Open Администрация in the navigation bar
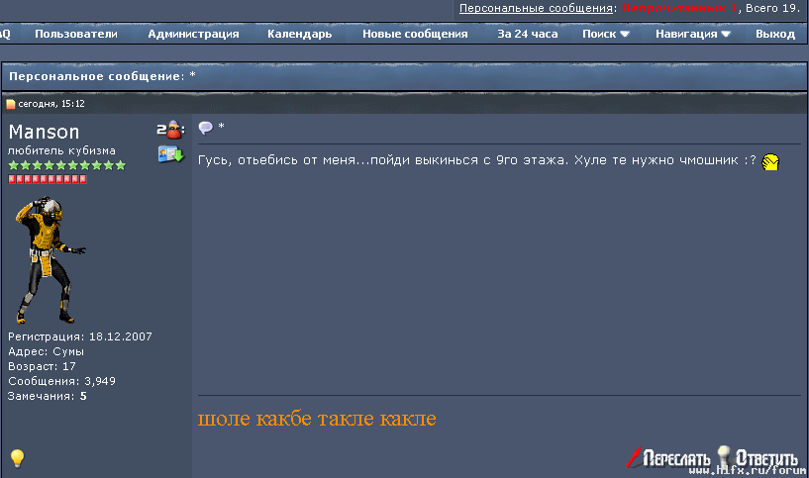This screenshot has height=478, width=809. (193, 34)
